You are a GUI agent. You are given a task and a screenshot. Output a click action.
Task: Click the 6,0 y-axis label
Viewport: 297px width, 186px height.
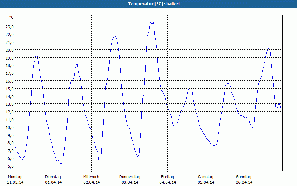[10, 158]
